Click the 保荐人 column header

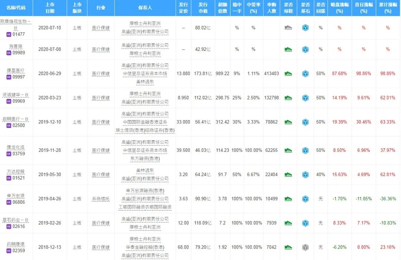pyautogui.click(x=145, y=8)
